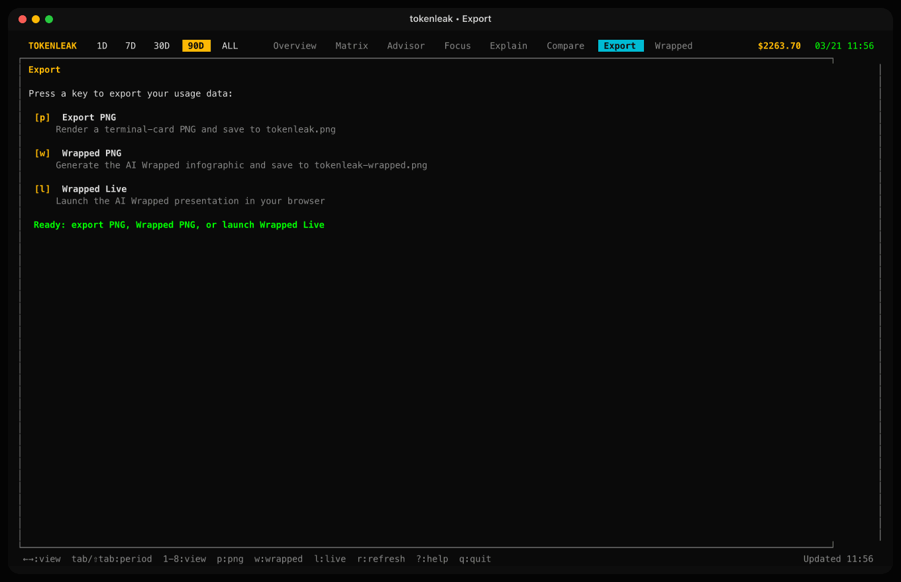901x582 pixels.
Task: Minimize the window with yellow button
Action: (x=36, y=19)
